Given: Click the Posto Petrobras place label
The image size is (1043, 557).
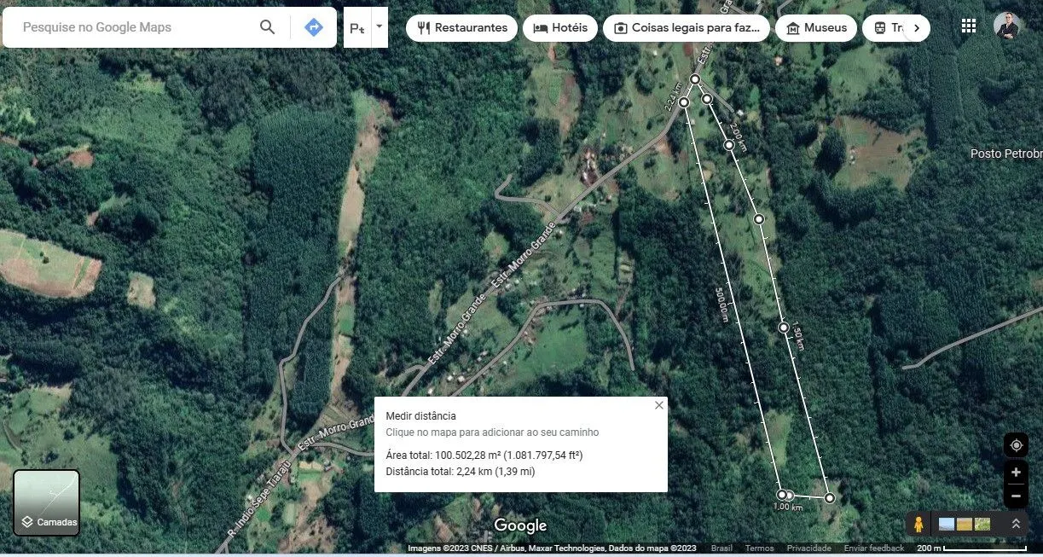Looking at the screenshot, I should coord(1006,154).
